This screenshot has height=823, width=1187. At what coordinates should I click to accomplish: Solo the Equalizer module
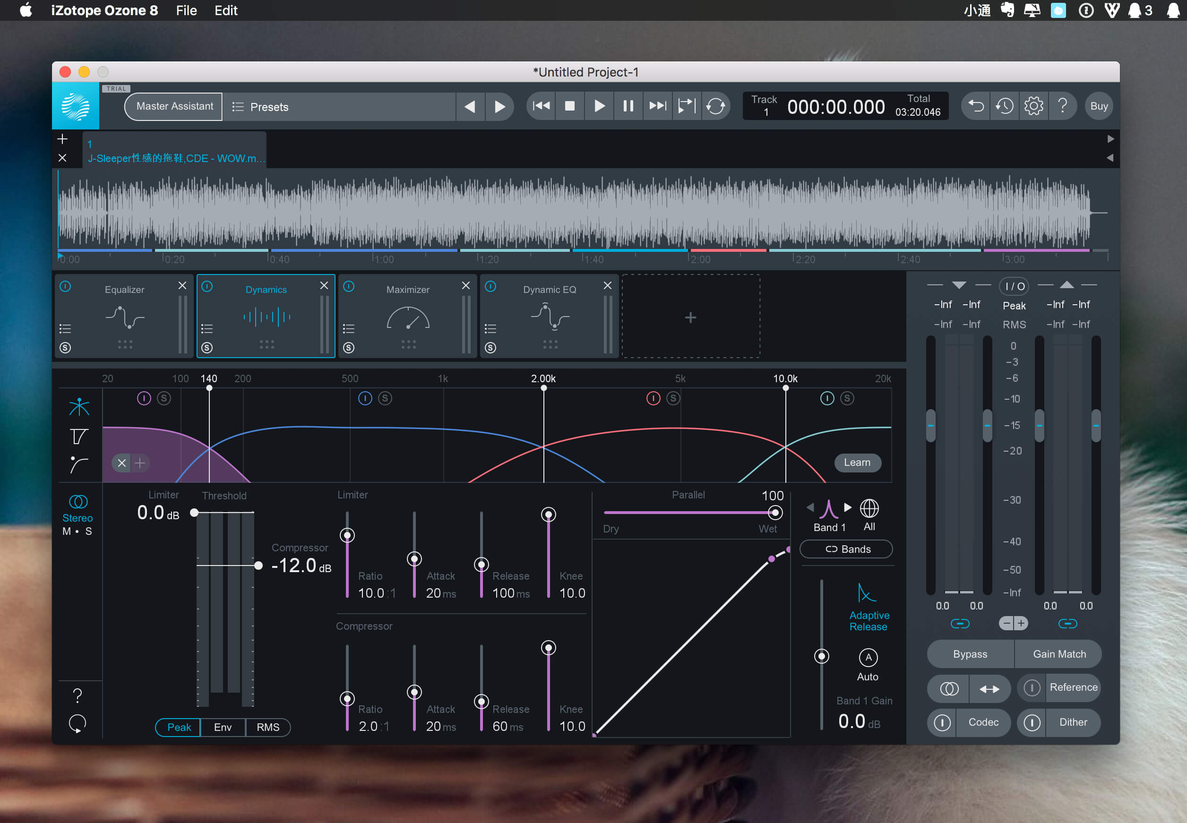point(66,348)
